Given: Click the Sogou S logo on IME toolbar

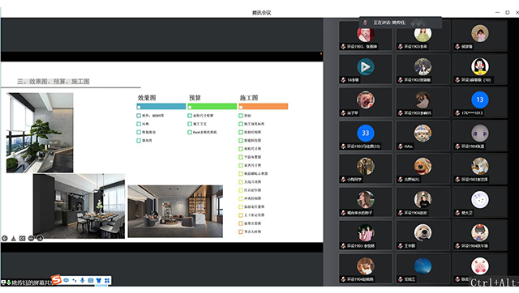Looking at the screenshot, I should click(x=56, y=280).
